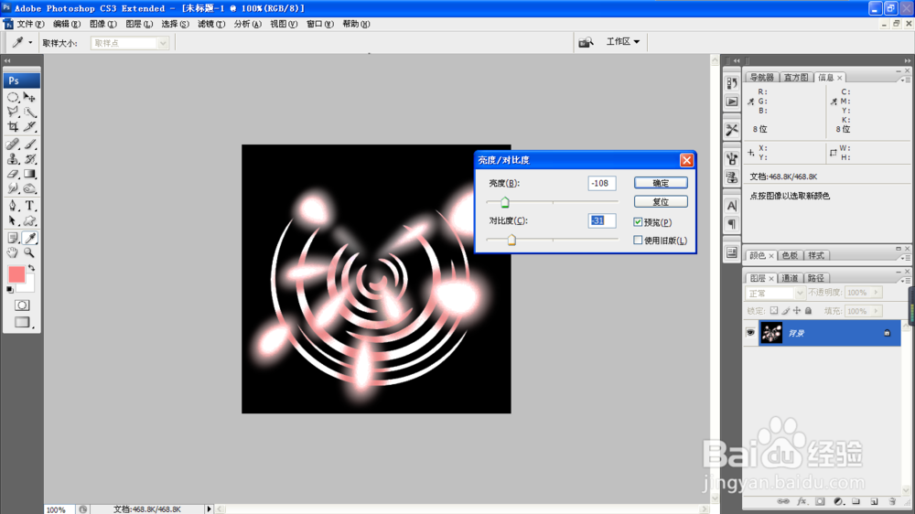Screen dimensions: 915x514
Task: Change the screen mode button
Action: point(22,322)
